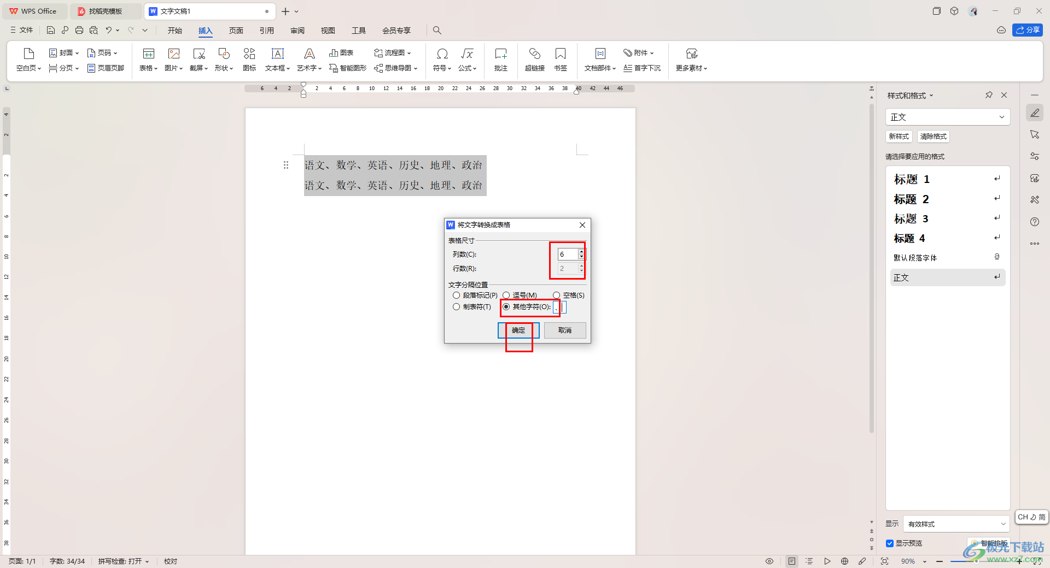This screenshot has height=568, width=1050.
Task: Click the 更多素材 more materials icon
Action: point(692,54)
